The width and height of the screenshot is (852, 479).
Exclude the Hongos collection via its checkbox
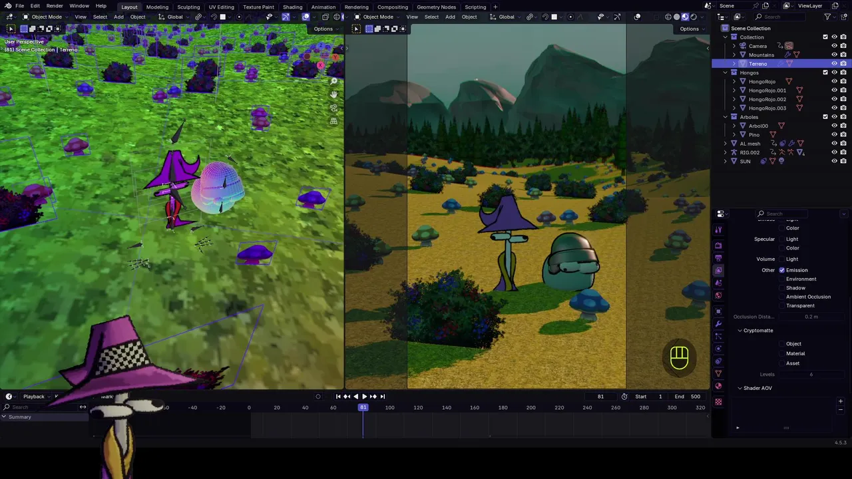(825, 73)
